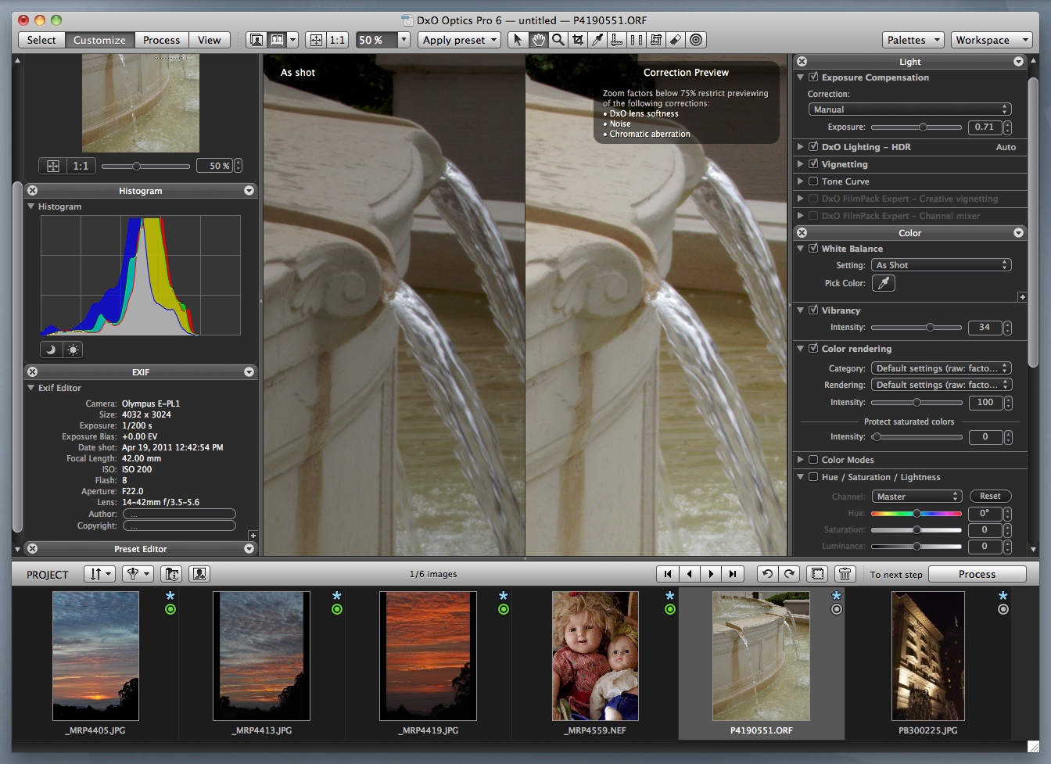Open the White Balance Setting dropdown
Screen dimensions: 1051x764
click(942, 265)
